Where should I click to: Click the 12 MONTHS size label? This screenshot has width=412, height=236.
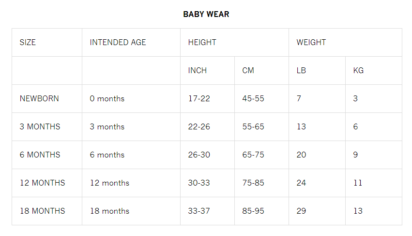[x=42, y=183]
